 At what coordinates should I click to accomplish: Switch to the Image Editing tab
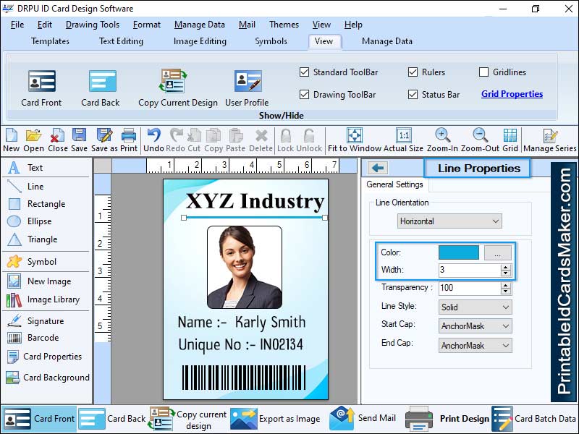(x=200, y=41)
